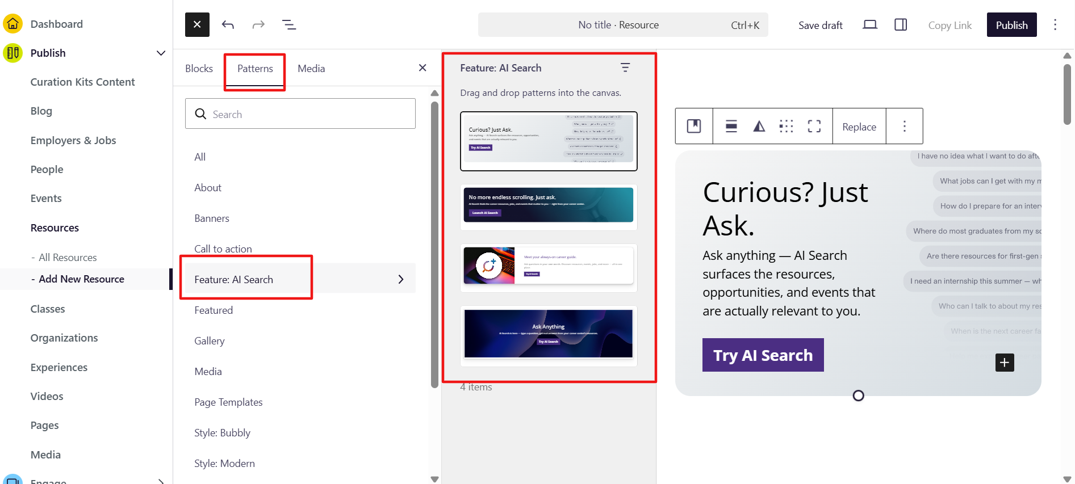The image size is (1075, 484).
Task: Toggle full height icon in block toolbar
Action: click(x=814, y=126)
